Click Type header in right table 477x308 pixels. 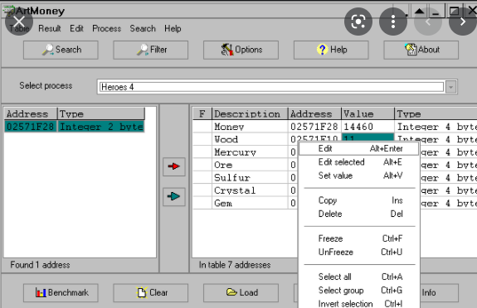(x=436, y=114)
